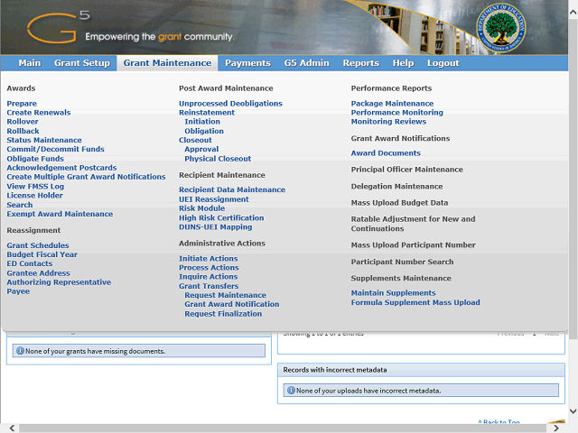Viewport: 578px width, 433px height.
Task: Click the horizontal scrollbar right arrow
Action: tap(556, 428)
